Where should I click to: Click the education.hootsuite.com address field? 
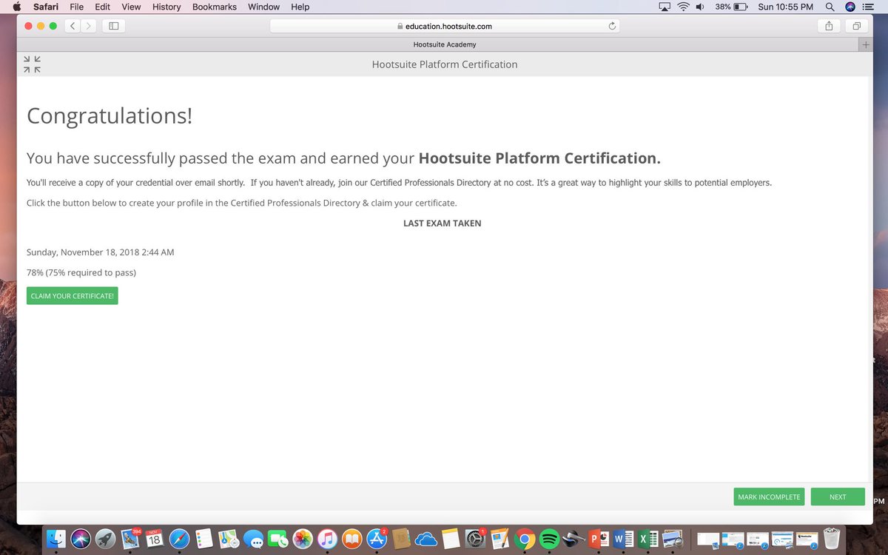[x=444, y=26]
